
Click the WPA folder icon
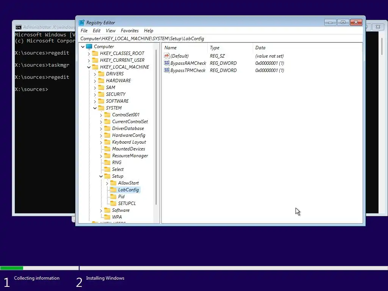(107, 217)
